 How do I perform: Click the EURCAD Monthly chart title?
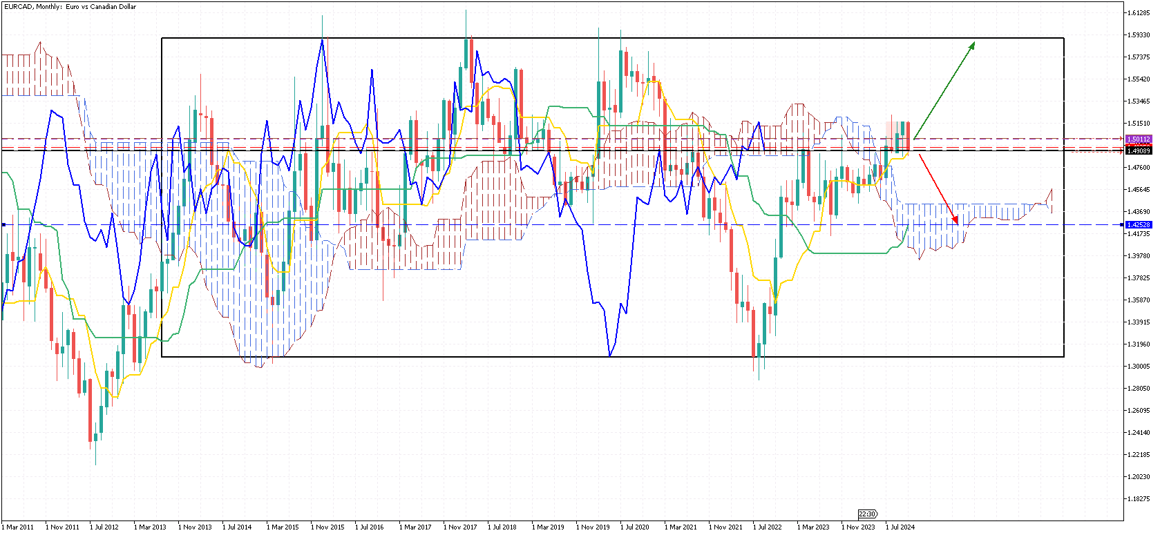pos(70,6)
